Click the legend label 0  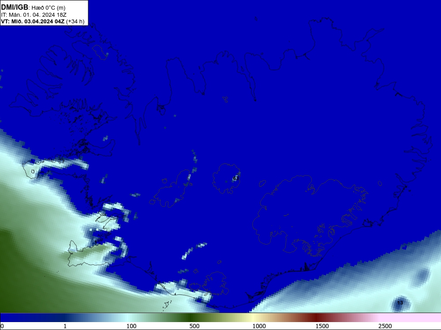click(x=2, y=326)
